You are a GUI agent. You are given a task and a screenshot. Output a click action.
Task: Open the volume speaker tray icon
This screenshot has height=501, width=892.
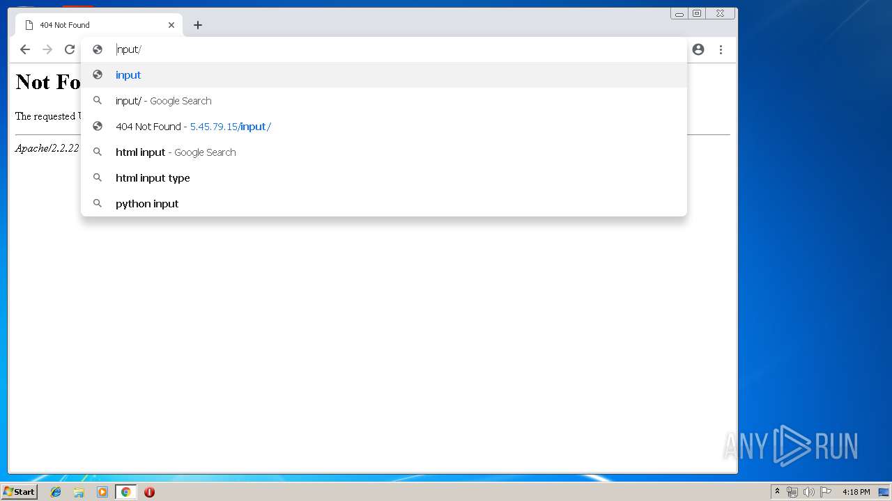point(808,492)
